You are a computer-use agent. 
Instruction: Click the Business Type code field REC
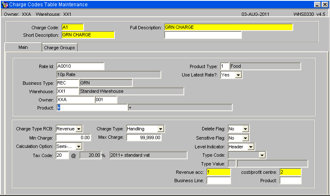tap(68, 83)
